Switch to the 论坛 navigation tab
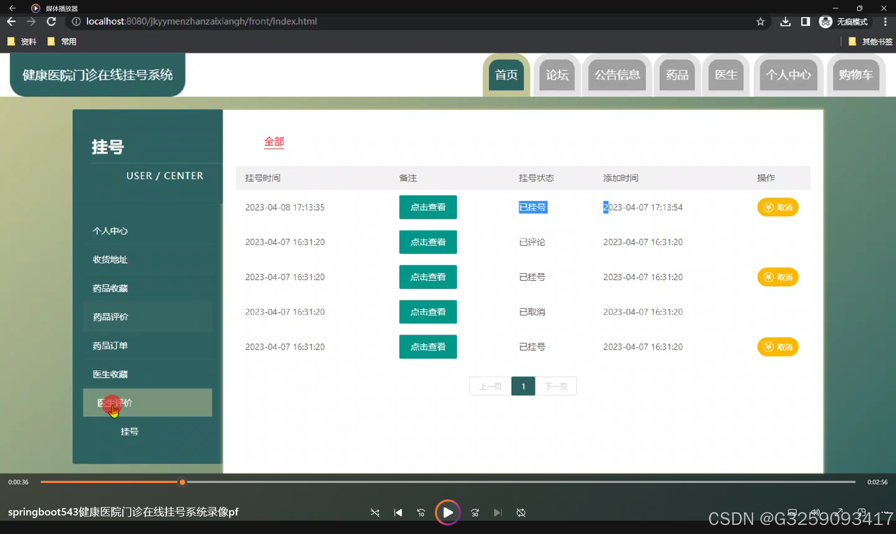Screen dimensions: 896x534 (x=557, y=75)
